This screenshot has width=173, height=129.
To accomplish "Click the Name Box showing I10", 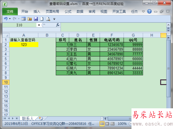I will coord(19,25).
